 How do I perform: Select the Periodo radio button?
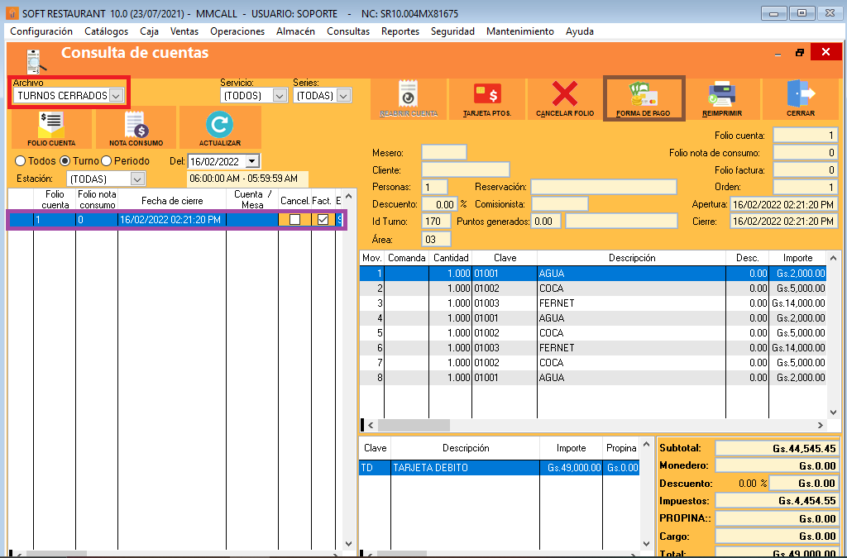click(106, 161)
